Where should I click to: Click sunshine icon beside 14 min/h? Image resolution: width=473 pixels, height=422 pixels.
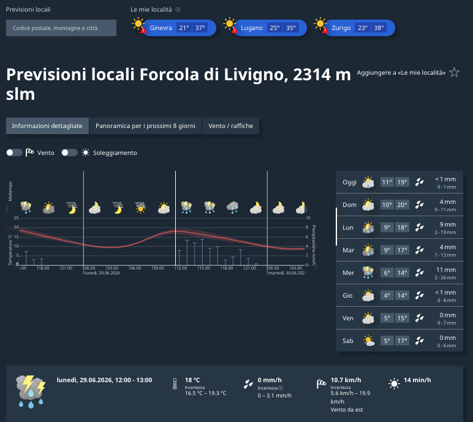coord(394,383)
